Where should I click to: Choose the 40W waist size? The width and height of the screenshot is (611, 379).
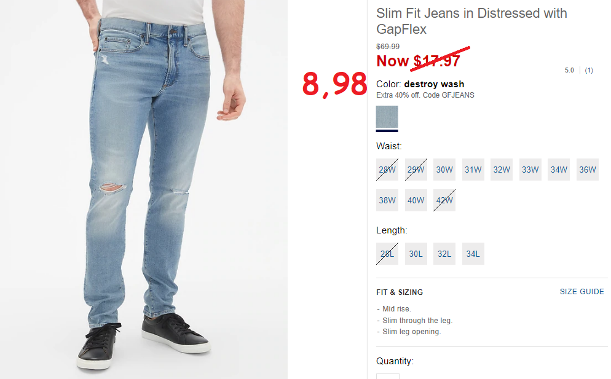click(416, 200)
